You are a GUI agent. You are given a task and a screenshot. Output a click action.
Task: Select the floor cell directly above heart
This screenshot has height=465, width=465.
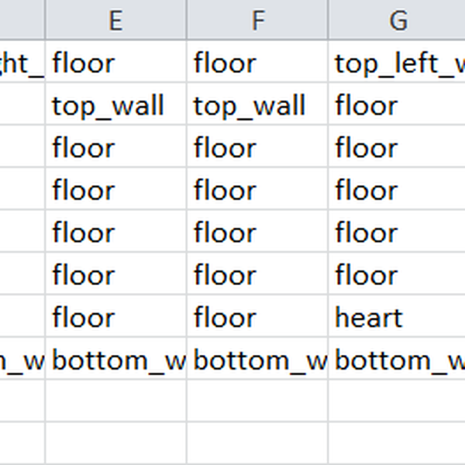[x=396, y=275]
